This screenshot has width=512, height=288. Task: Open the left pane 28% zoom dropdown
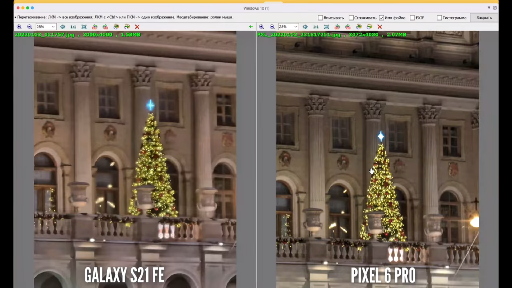tap(53, 27)
